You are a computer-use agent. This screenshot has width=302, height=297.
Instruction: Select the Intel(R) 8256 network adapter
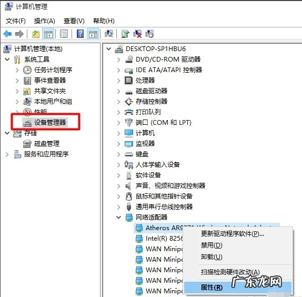pos(164,239)
